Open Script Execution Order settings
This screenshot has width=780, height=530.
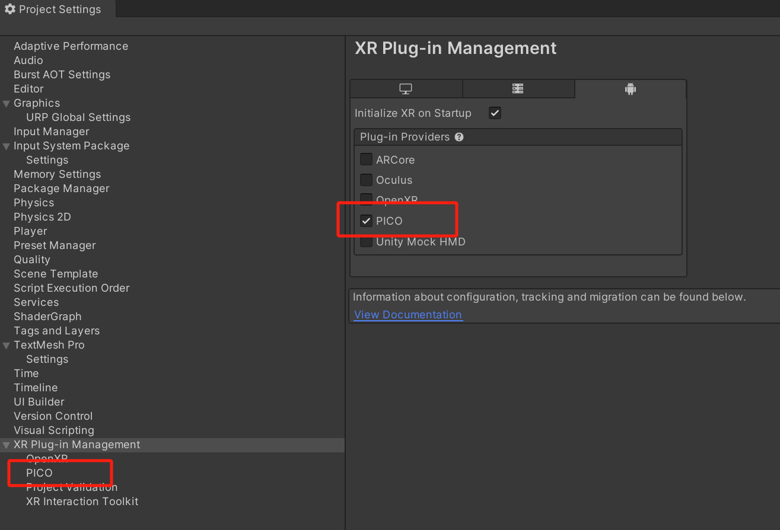pyautogui.click(x=71, y=288)
